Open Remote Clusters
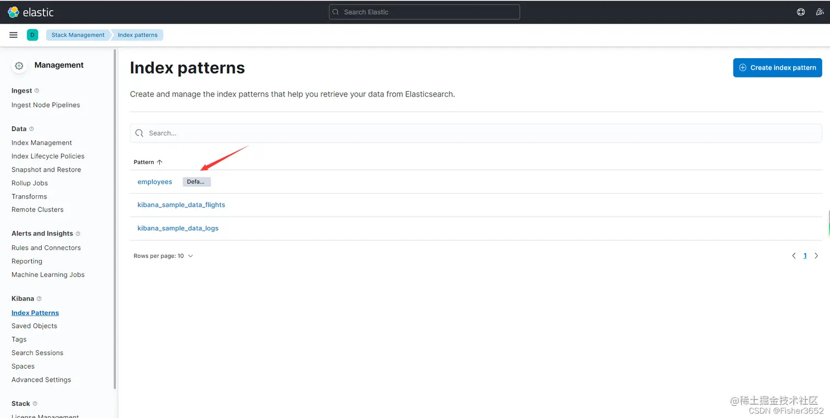Screen dimensions: 830x418 37,210
